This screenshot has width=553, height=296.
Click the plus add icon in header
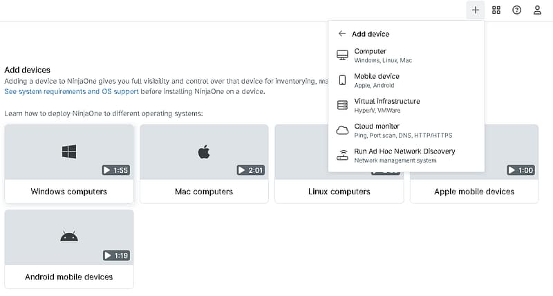(476, 10)
